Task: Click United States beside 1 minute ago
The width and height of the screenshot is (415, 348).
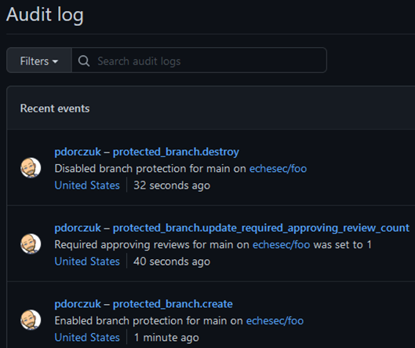Action: 87,338
